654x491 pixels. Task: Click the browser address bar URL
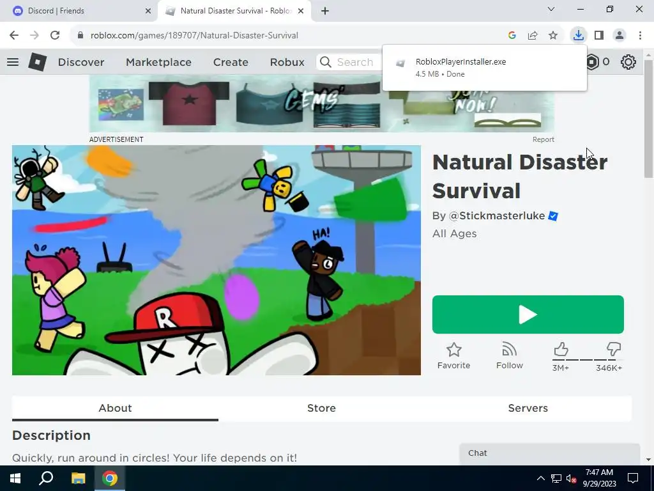[194, 36]
